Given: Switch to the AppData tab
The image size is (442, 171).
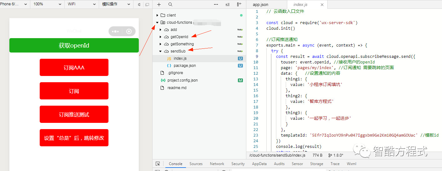Looking at the screenshot, I should pyautogui.click(x=259, y=164).
